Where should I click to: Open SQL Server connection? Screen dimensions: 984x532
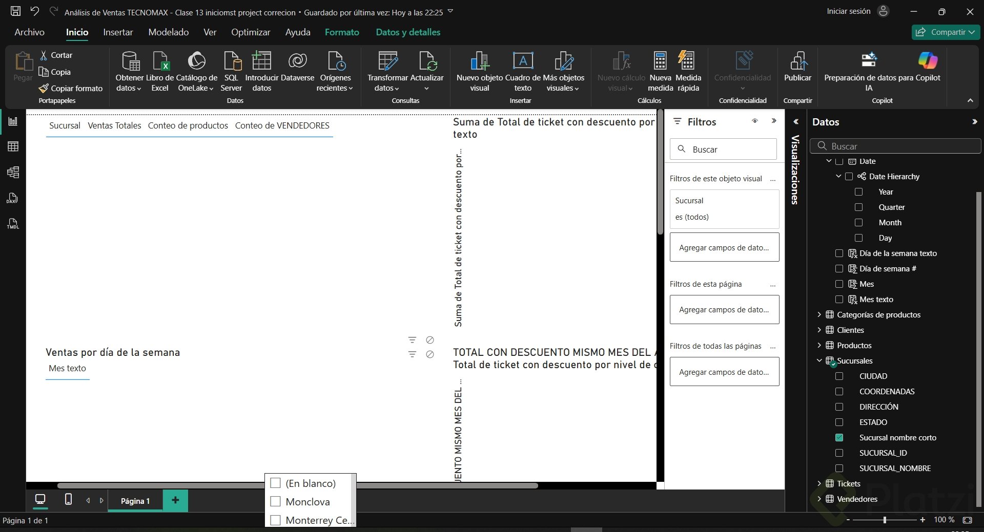point(231,72)
